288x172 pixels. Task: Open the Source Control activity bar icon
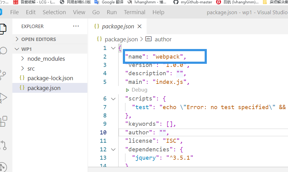click(x=3, y=75)
